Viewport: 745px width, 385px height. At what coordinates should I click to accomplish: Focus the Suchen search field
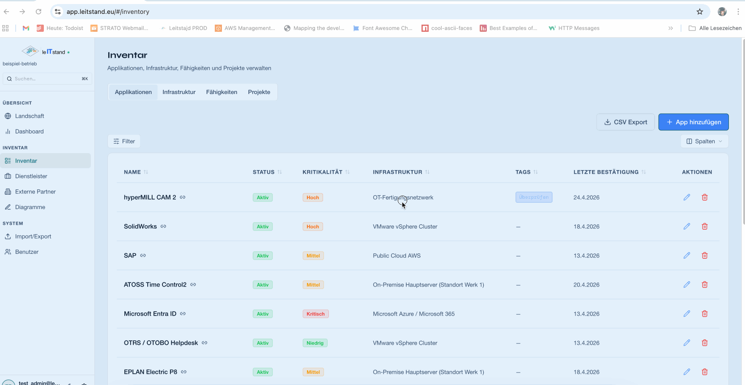click(47, 79)
